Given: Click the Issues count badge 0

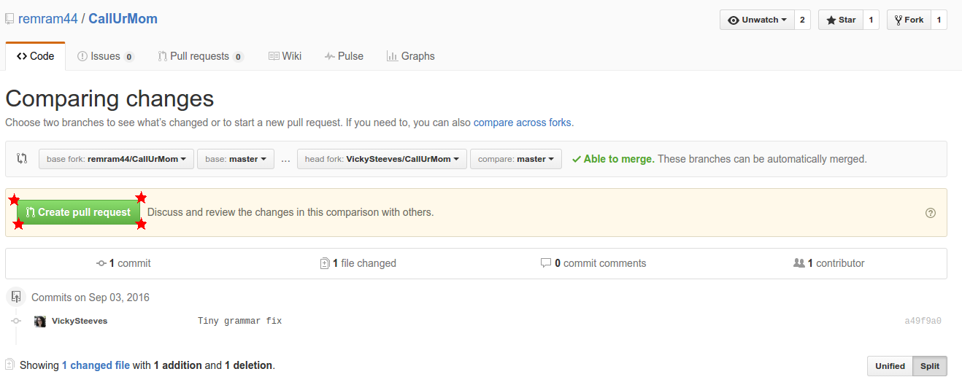Looking at the screenshot, I should (128, 57).
